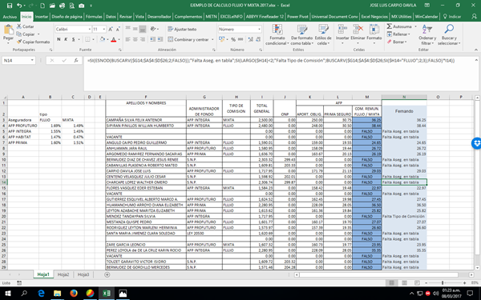Image resolution: width=481 pixels, height=300 pixels.
Task: Open Formato condicional menu
Action: click(277, 34)
